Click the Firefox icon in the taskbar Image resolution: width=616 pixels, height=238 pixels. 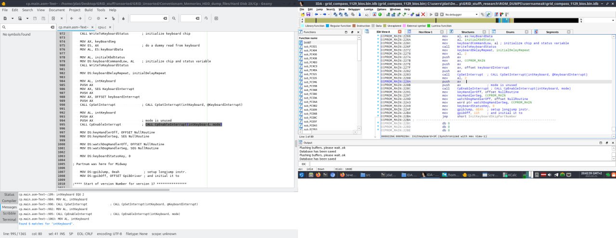point(319,175)
